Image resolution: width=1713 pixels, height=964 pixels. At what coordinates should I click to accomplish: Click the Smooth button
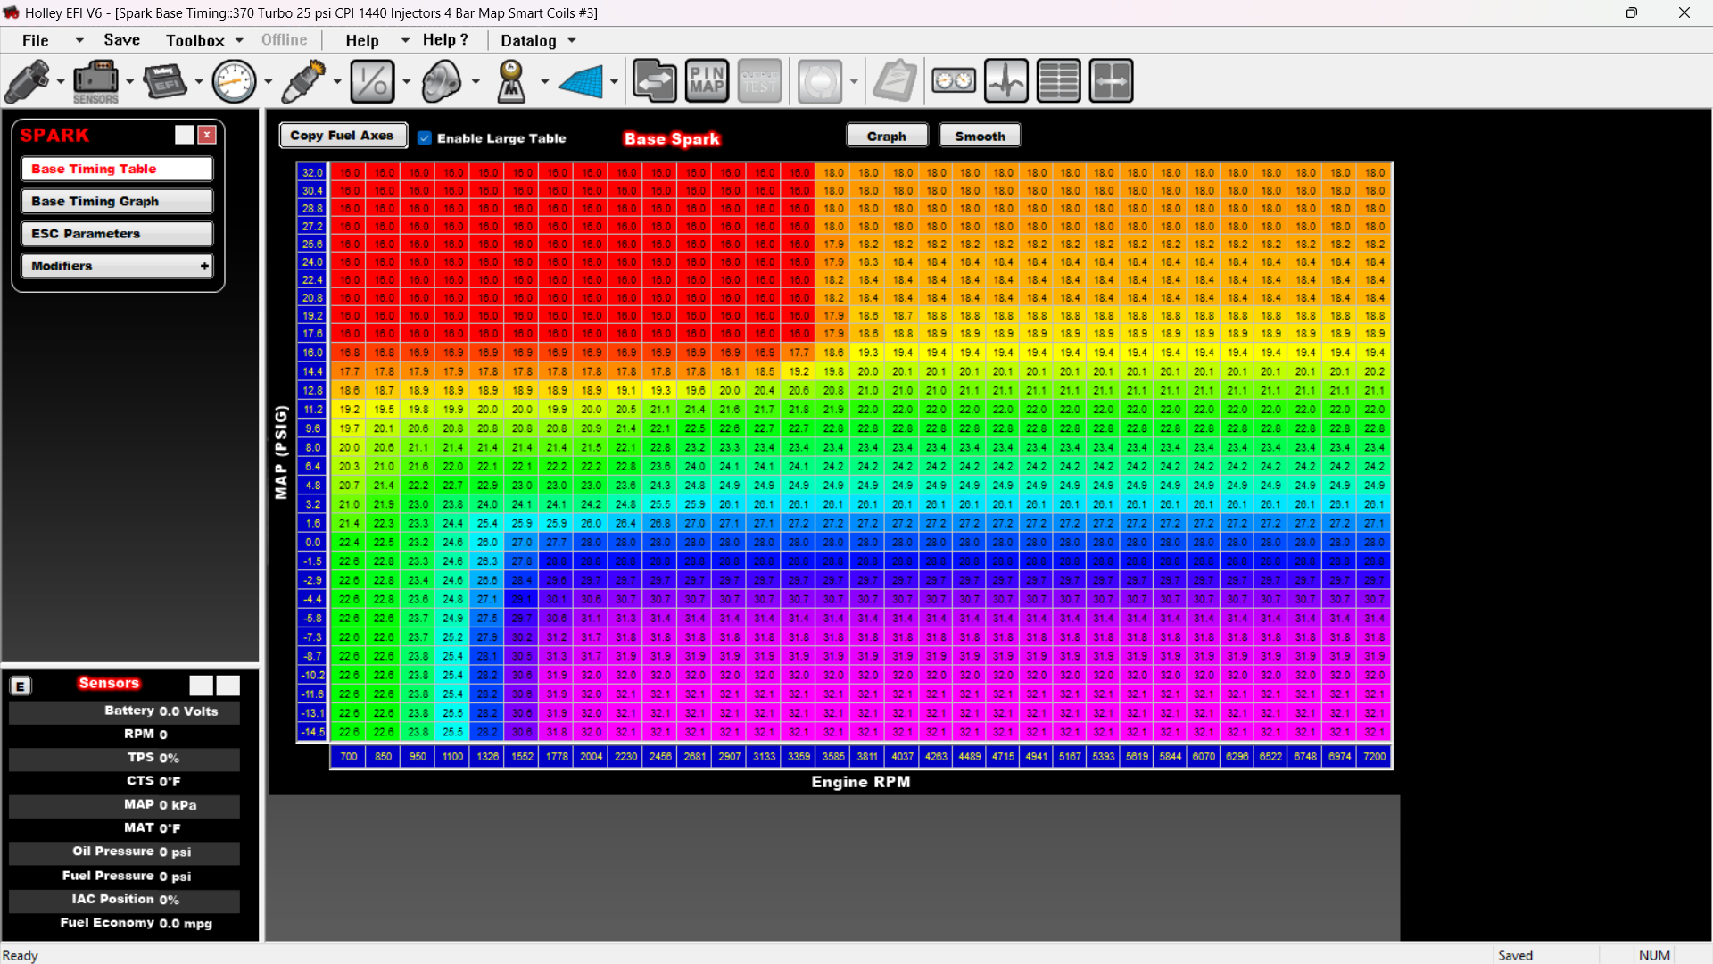[980, 136]
